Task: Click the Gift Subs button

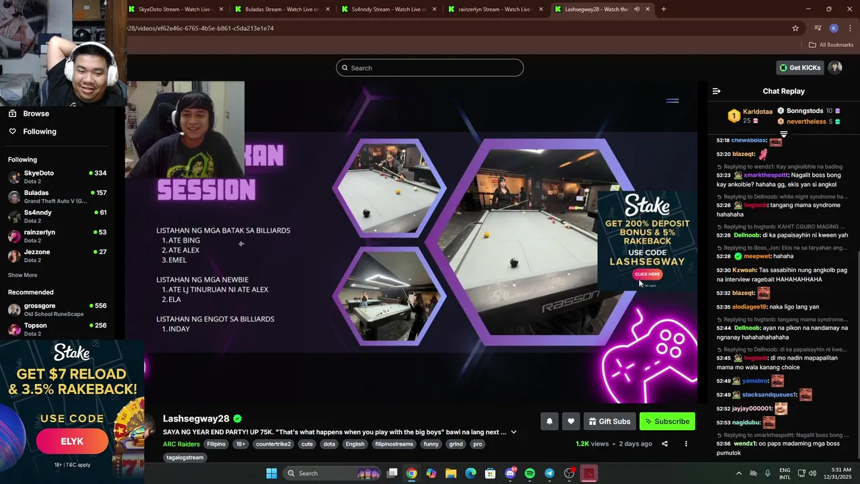Action: tap(609, 421)
